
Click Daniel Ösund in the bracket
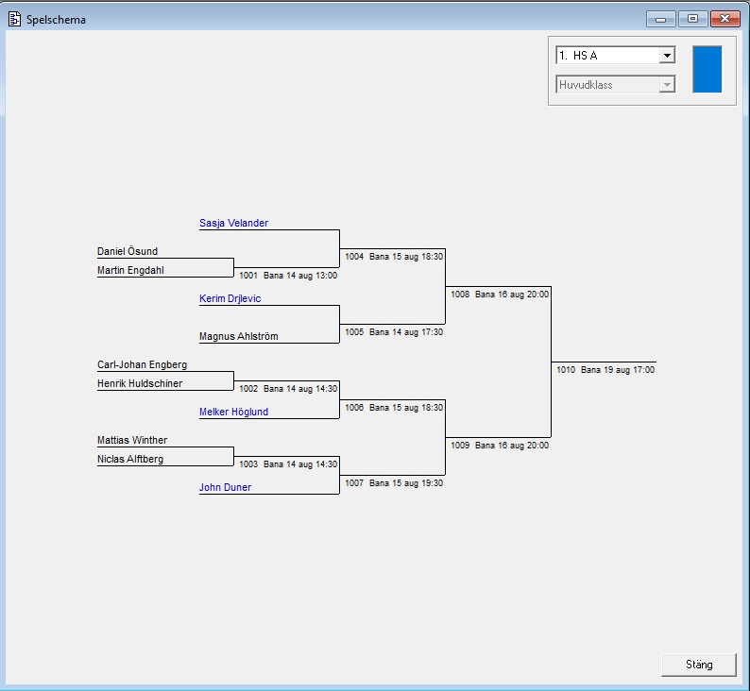[x=128, y=252]
